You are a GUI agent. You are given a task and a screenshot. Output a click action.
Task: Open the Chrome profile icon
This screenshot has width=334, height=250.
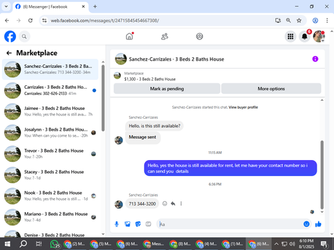315,21
